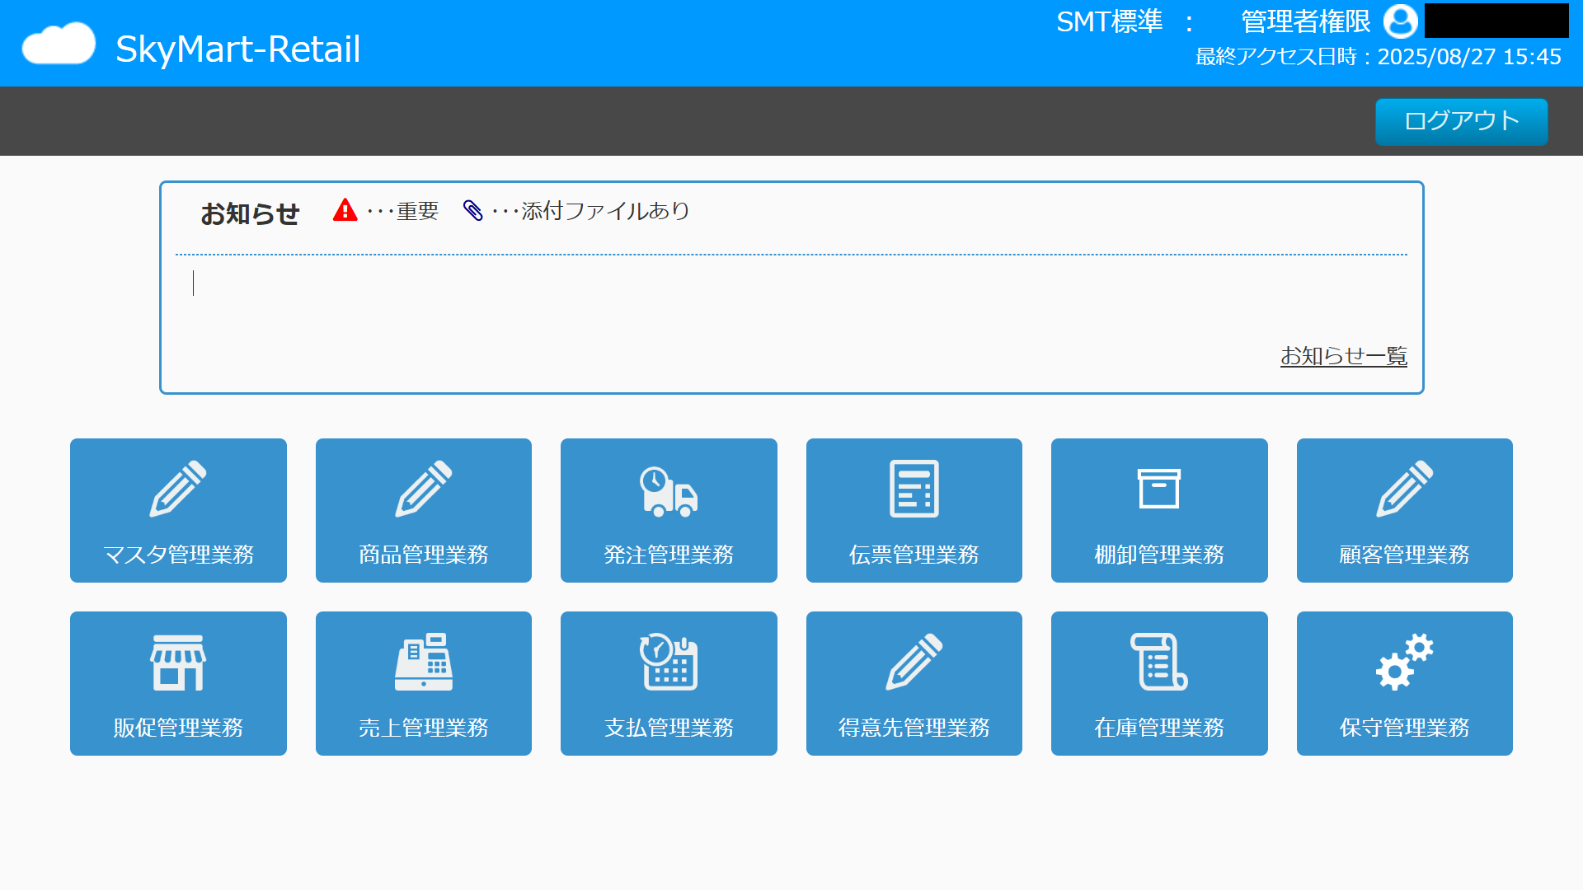
Task: Open 支払管理業務 calendar tile
Action: (669, 683)
